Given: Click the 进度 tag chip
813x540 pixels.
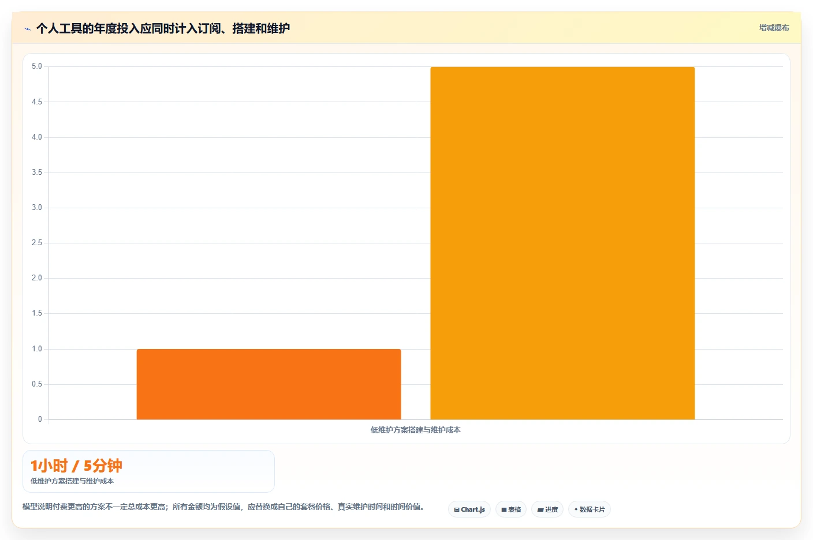Looking at the screenshot, I should pyautogui.click(x=547, y=509).
